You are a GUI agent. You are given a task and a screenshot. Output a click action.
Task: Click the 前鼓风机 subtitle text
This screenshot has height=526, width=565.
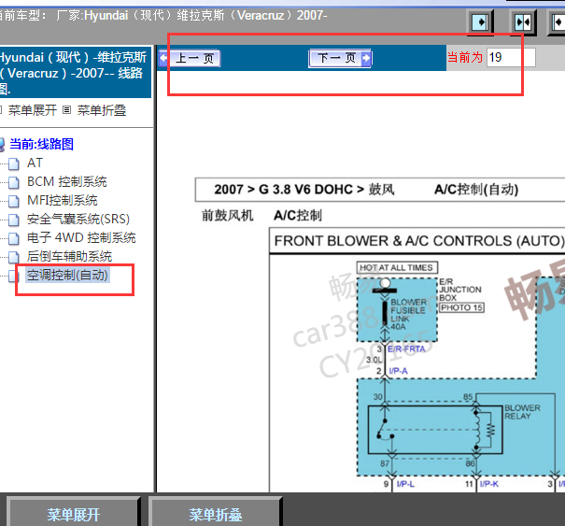point(227,216)
